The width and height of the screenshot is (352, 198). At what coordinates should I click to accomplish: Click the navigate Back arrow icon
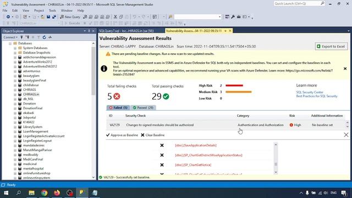coord(8,17)
